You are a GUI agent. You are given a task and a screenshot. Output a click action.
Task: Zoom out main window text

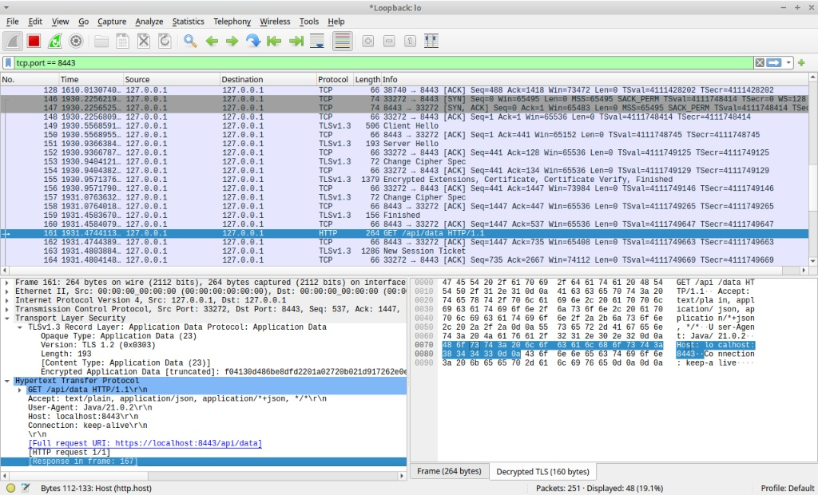tap(389, 41)
